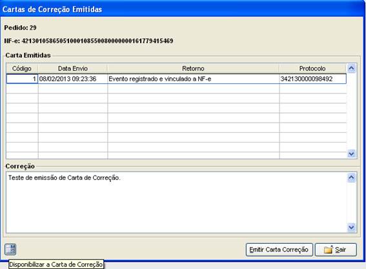
Task: Select the Código column header
Action: coord(22,68)
